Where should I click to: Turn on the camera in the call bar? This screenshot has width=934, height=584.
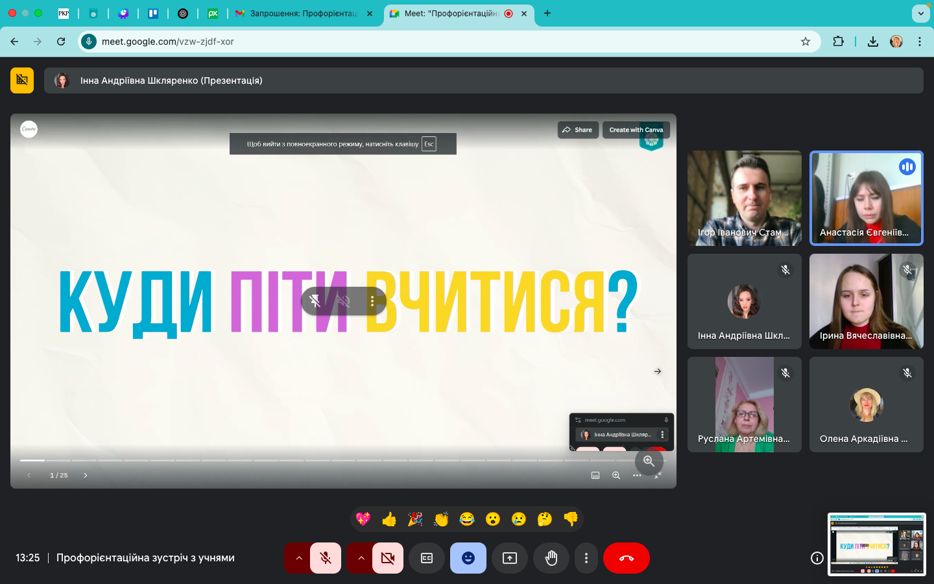388,558
